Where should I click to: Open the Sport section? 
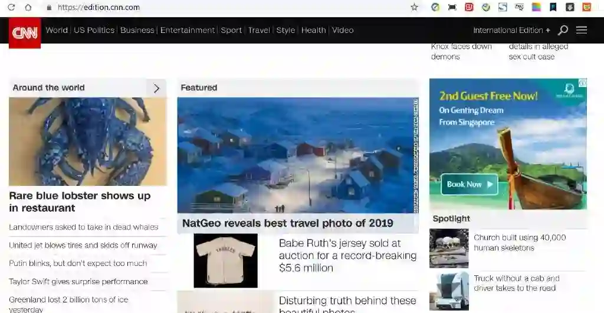point(231,30)
